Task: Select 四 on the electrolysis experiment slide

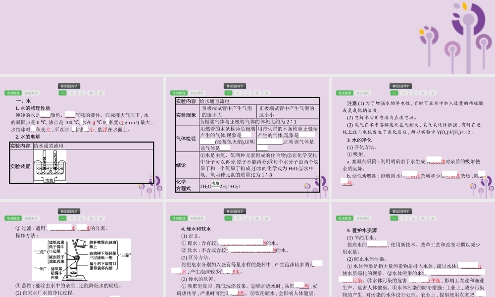Action: 257,93
